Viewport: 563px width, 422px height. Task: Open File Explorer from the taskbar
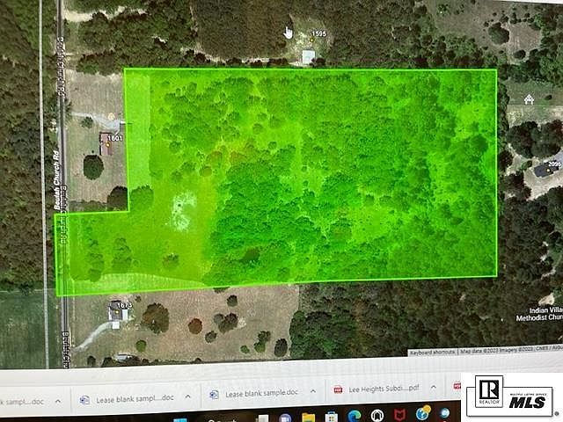pos(309,417)
